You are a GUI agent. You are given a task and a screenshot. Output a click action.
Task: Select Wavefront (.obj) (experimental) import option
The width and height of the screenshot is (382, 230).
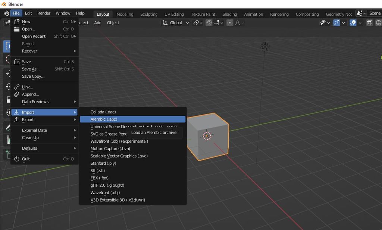pyautogui.click(x=119, y=142)
